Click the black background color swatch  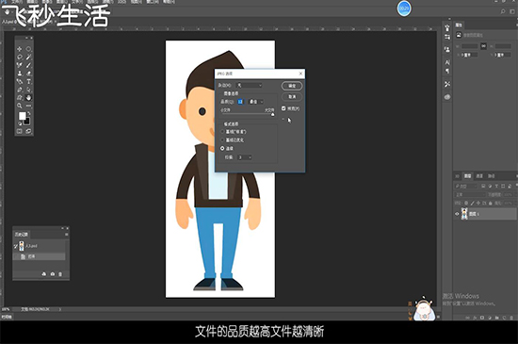pyautogui.click(x=27, y=122)
